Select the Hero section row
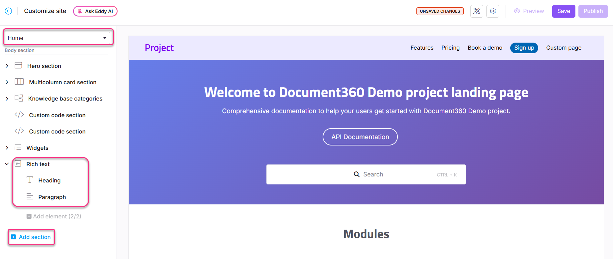The height and width of the screenshot is (259, 613). click(44, 66)
